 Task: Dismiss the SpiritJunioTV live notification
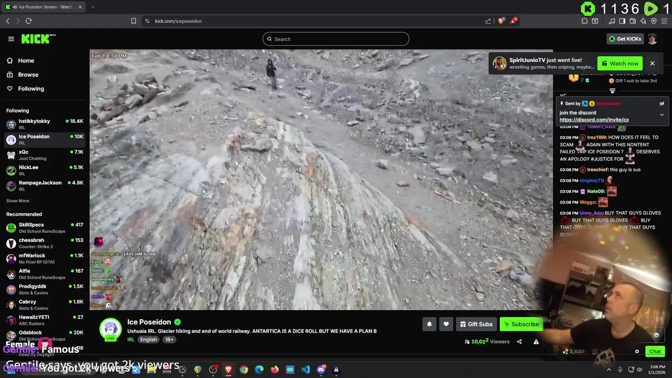[x=652, y=64]
